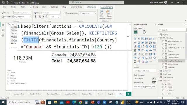Open more visuals via the ellipsis
Screen dimensions: 187x105
[x=150, y=62]
